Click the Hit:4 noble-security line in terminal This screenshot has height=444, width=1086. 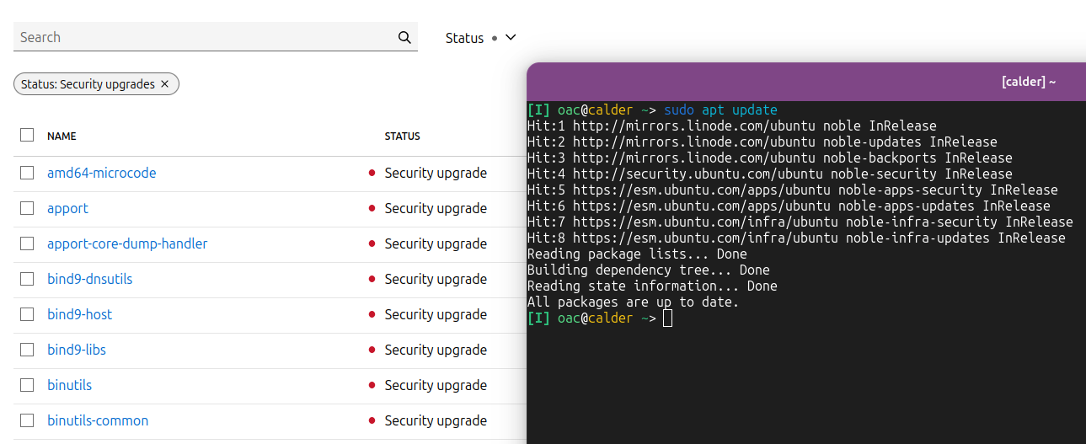[x=770, y=174]
